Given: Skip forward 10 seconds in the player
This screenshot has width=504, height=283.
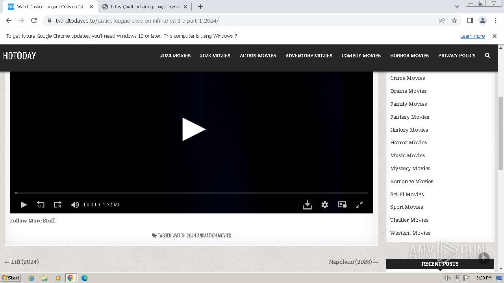Looking at the screenshot, I should click(57, 204).
